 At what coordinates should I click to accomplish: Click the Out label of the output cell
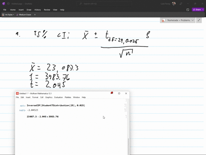(x=22, y=110)
